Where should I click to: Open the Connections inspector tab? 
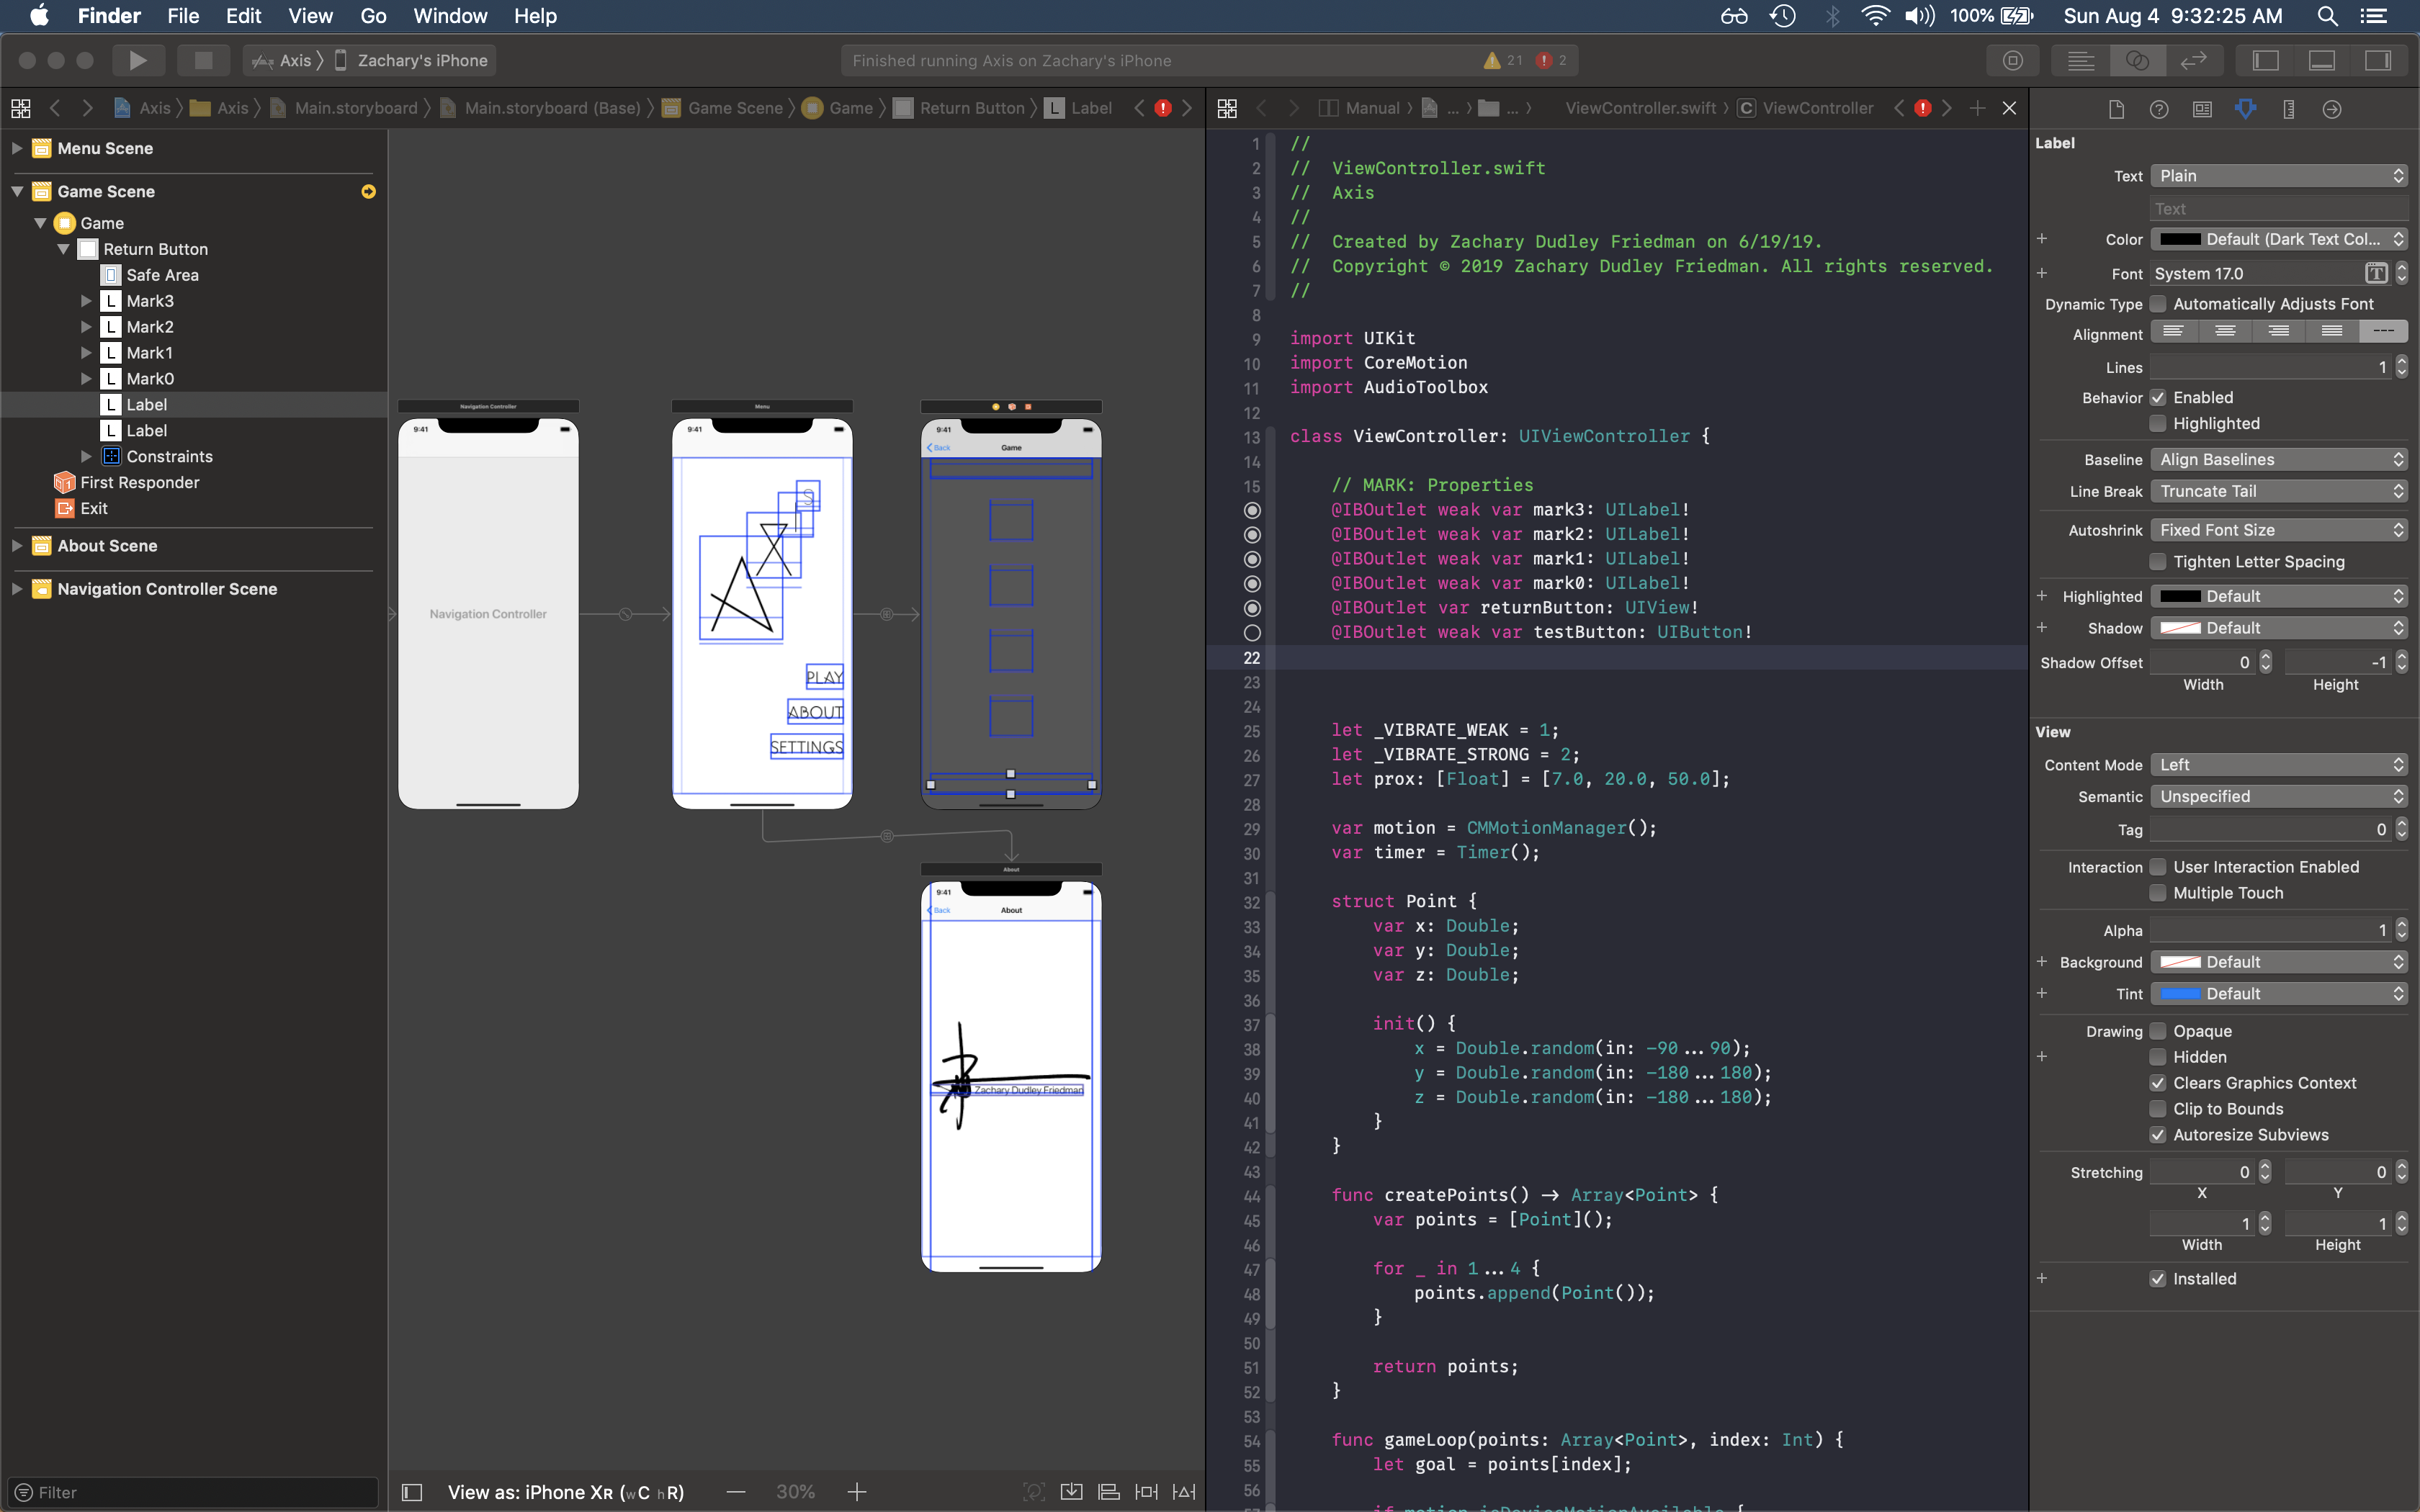(x=2331, y=109)
